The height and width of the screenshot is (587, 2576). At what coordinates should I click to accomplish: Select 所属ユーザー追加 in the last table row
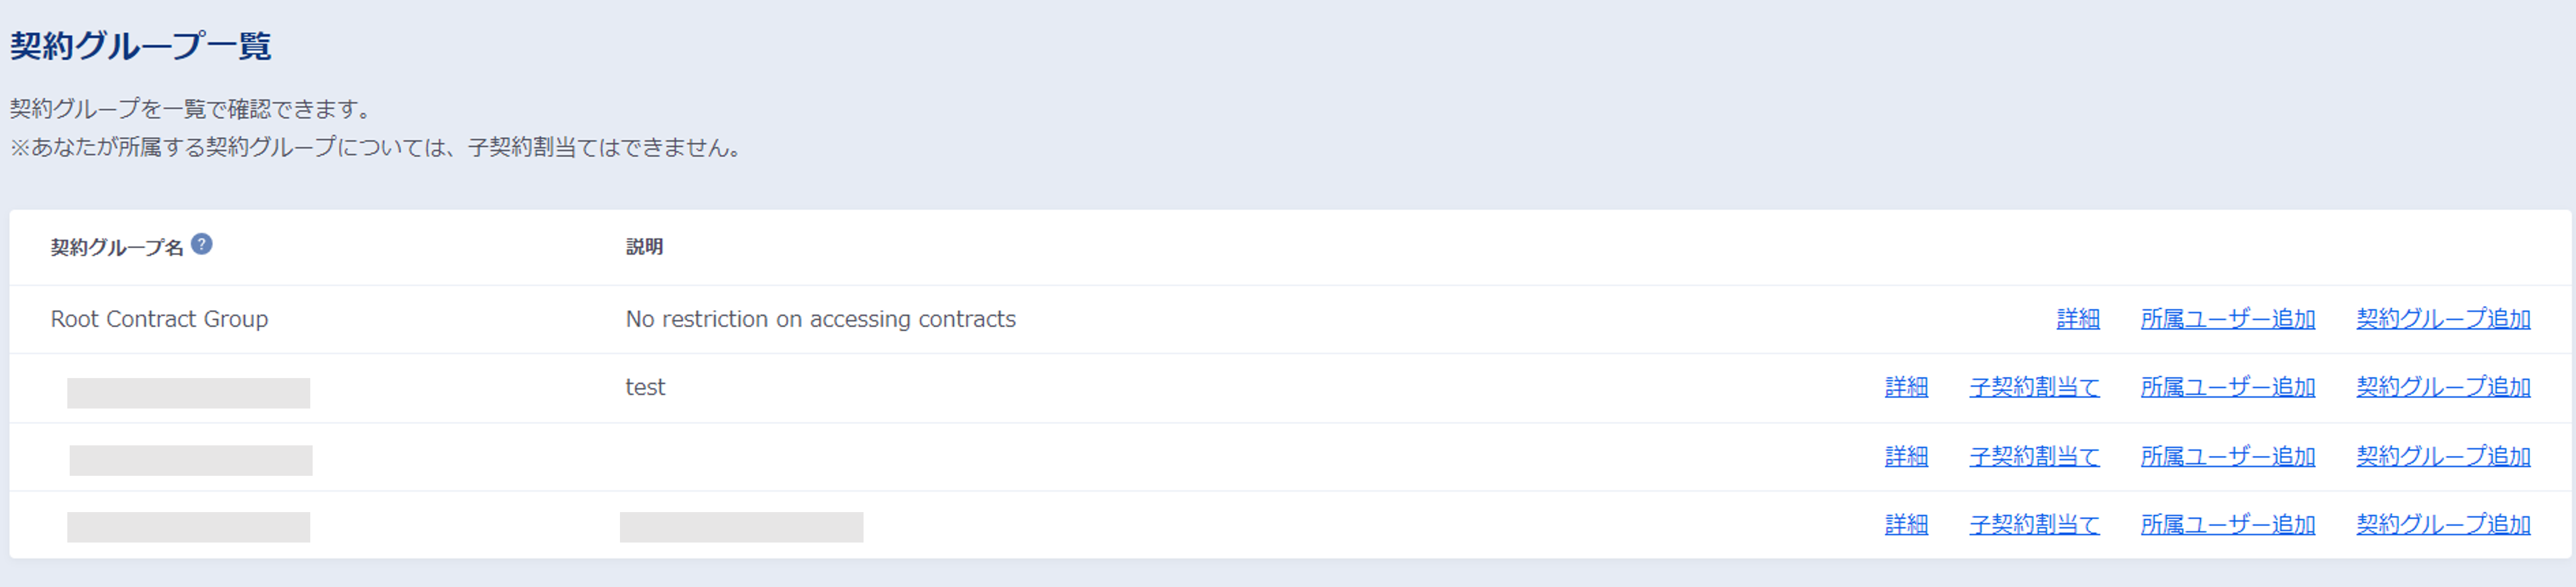point(2227,524)
